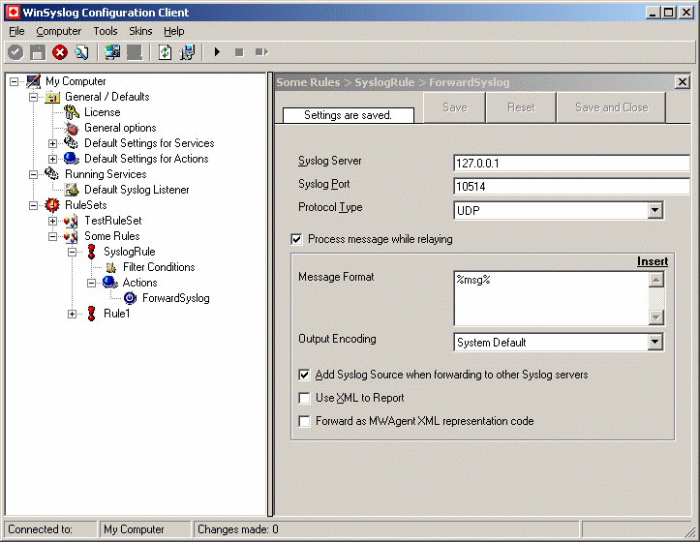Image resolution: width=700 pixels, height=542 pixels.
Task: Toggle Process message while relaying checkbox
Action: click(297, 239)
